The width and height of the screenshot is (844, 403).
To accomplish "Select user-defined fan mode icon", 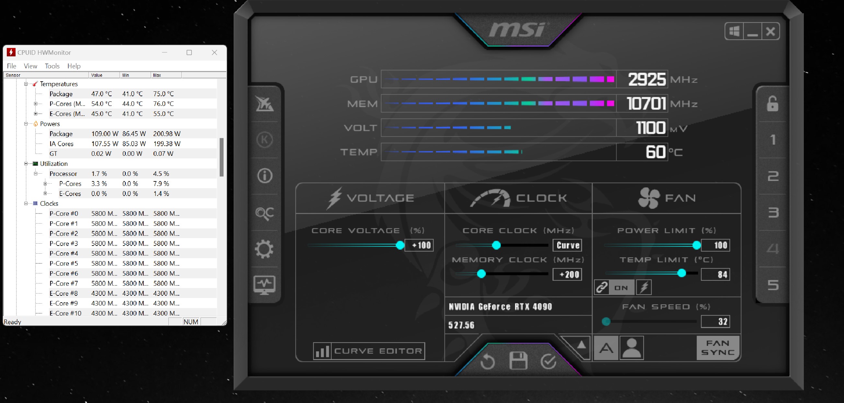I will coord(632,348).
